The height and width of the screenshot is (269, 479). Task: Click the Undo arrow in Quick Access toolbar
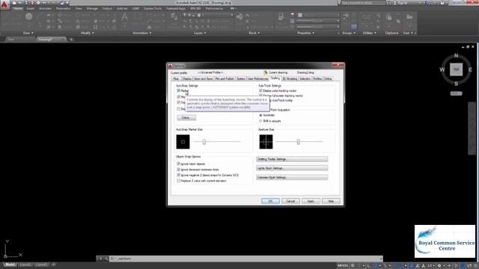[45, 3]
